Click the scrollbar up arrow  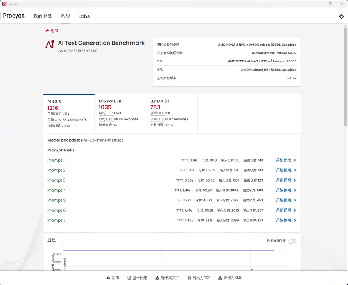[x=346, y=26]
